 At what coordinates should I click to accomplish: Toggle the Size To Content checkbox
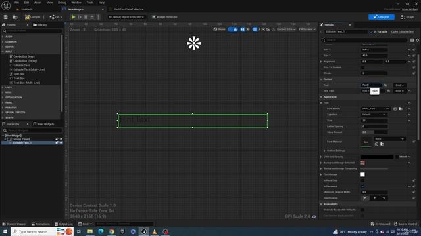(x=362, y=68)
